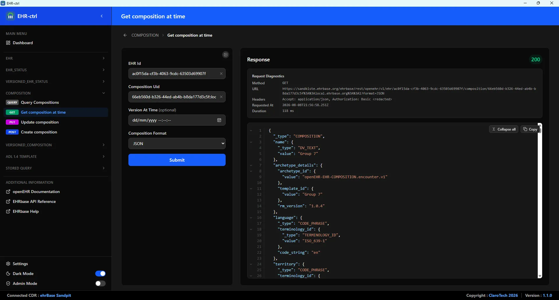The height and width of the screenshot is (300, 559).
Task: Toggle Dark Mode switch off
Action: [100, 274]
